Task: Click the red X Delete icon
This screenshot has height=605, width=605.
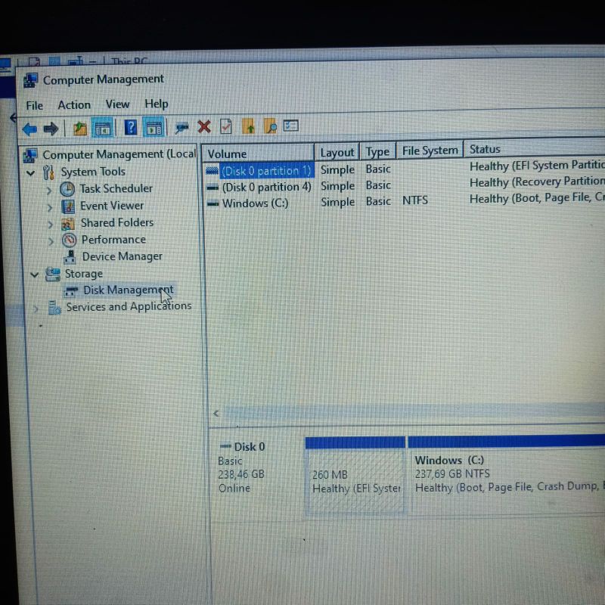Action: pyautogui.click(x=204, y=126)
